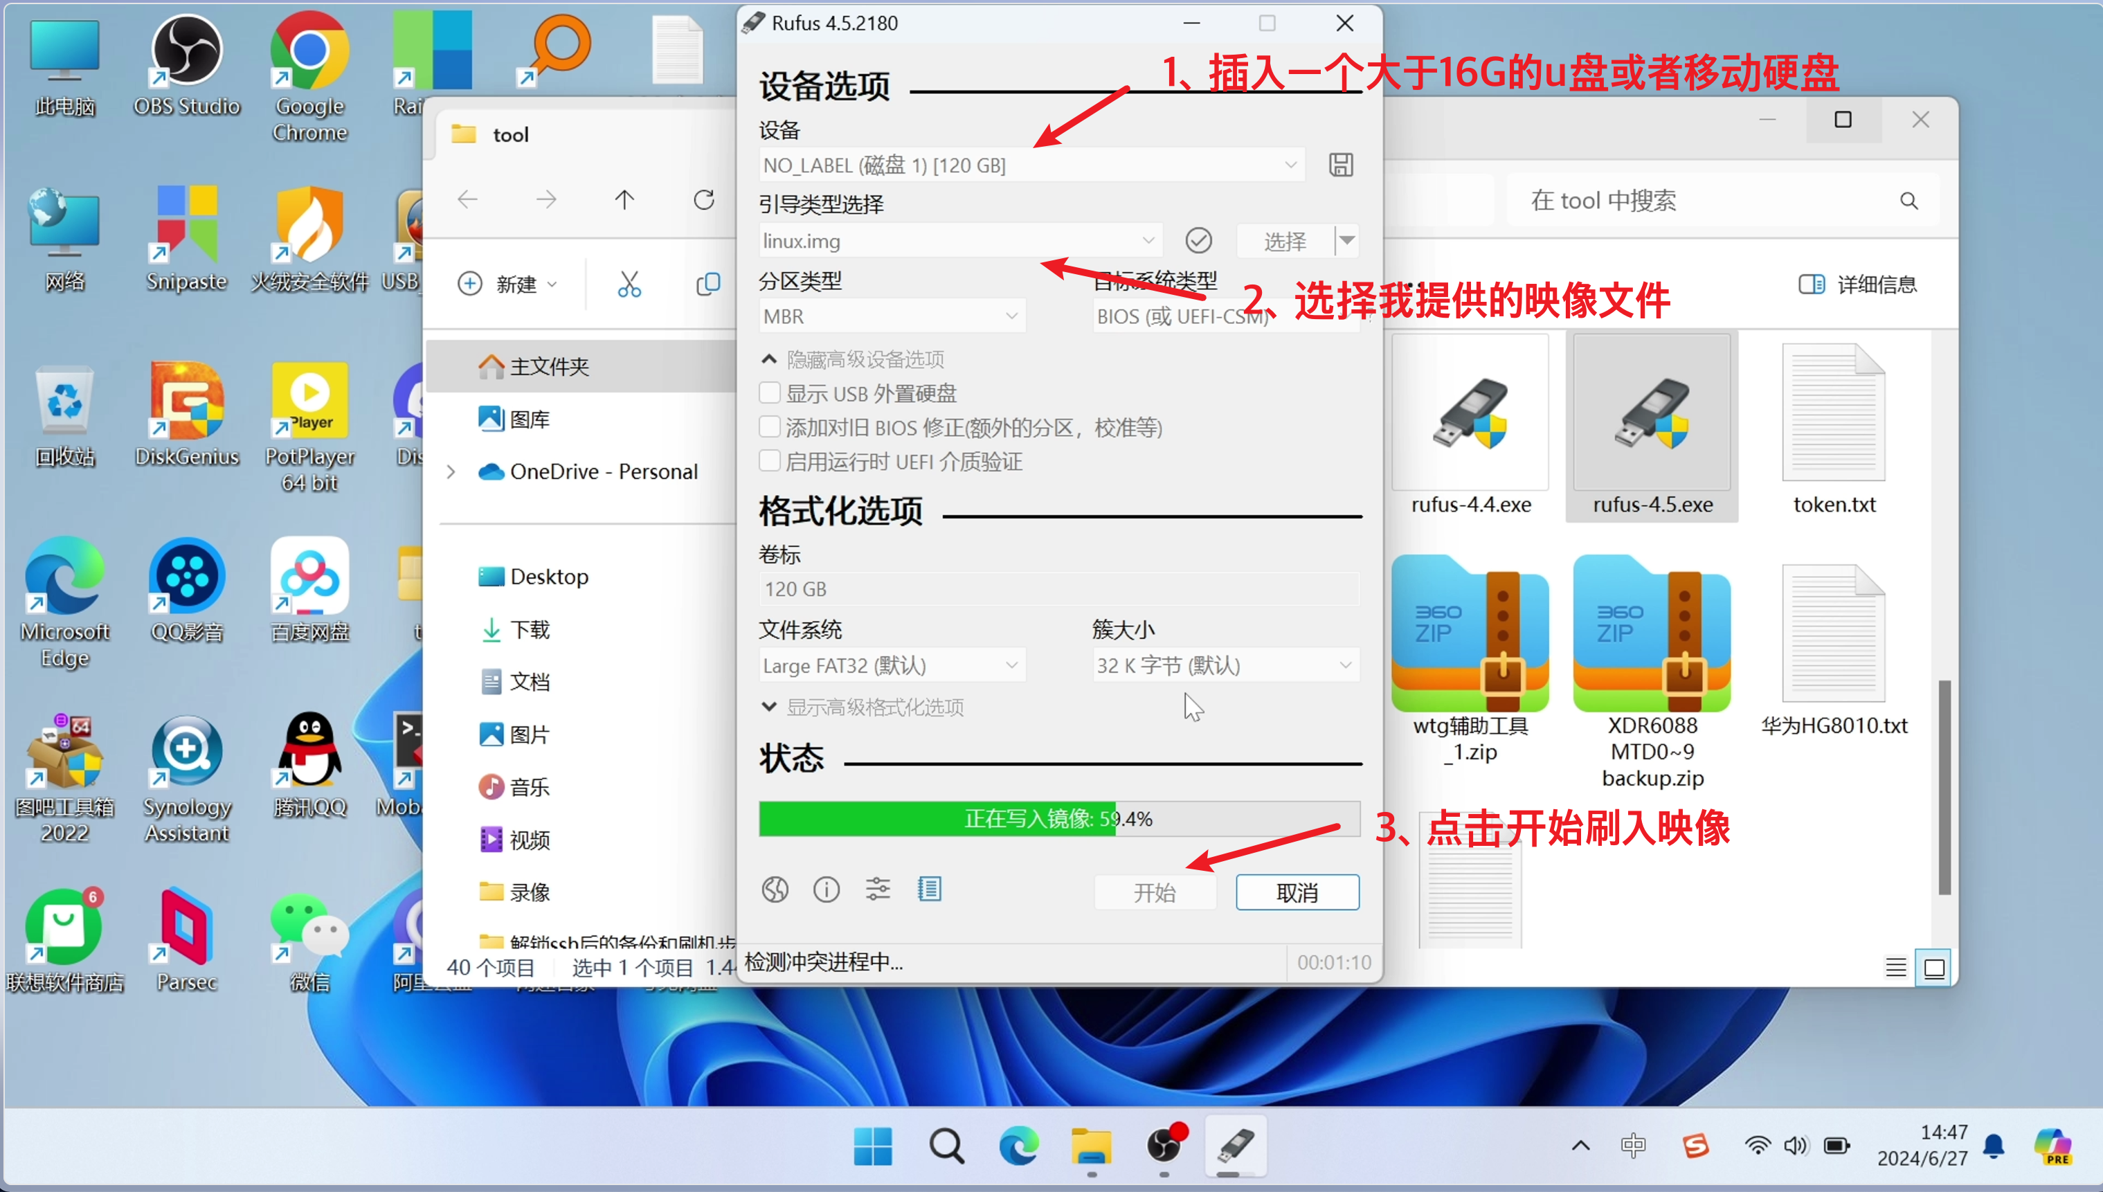Click the 开始 button in Rufus
Screen dimensions: 2103x1192
point(1154,892)
